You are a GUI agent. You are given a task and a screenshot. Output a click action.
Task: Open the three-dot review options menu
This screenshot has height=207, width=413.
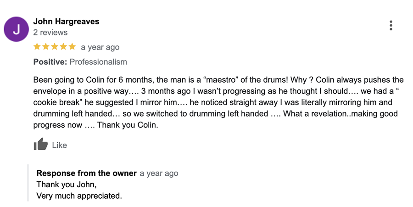coord(391,26)
